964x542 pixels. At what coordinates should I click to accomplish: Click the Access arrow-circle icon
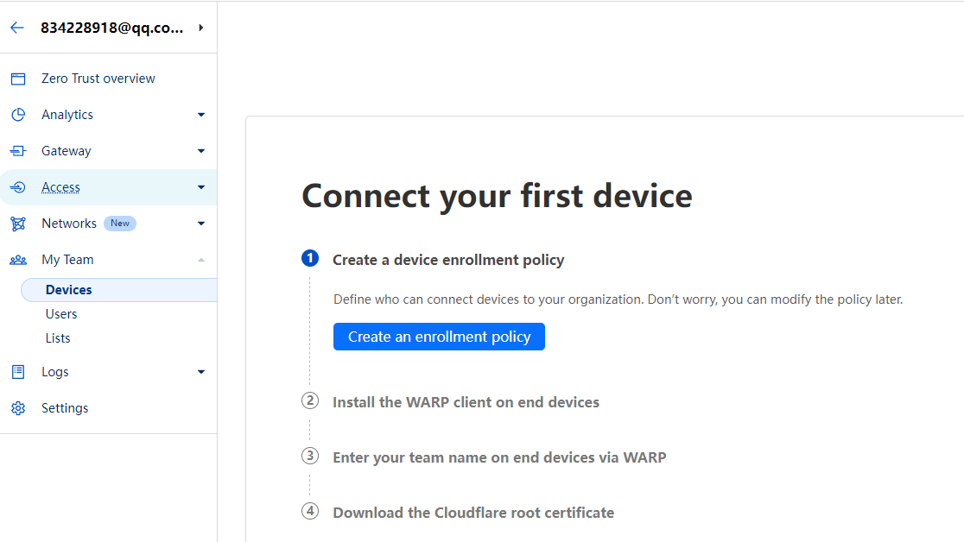[x=18, y=187]
